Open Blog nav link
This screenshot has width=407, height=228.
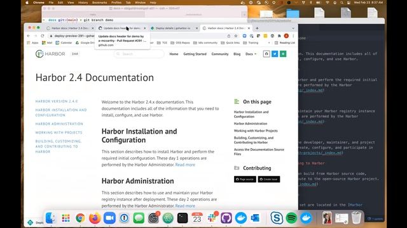[x=237, y=54]
